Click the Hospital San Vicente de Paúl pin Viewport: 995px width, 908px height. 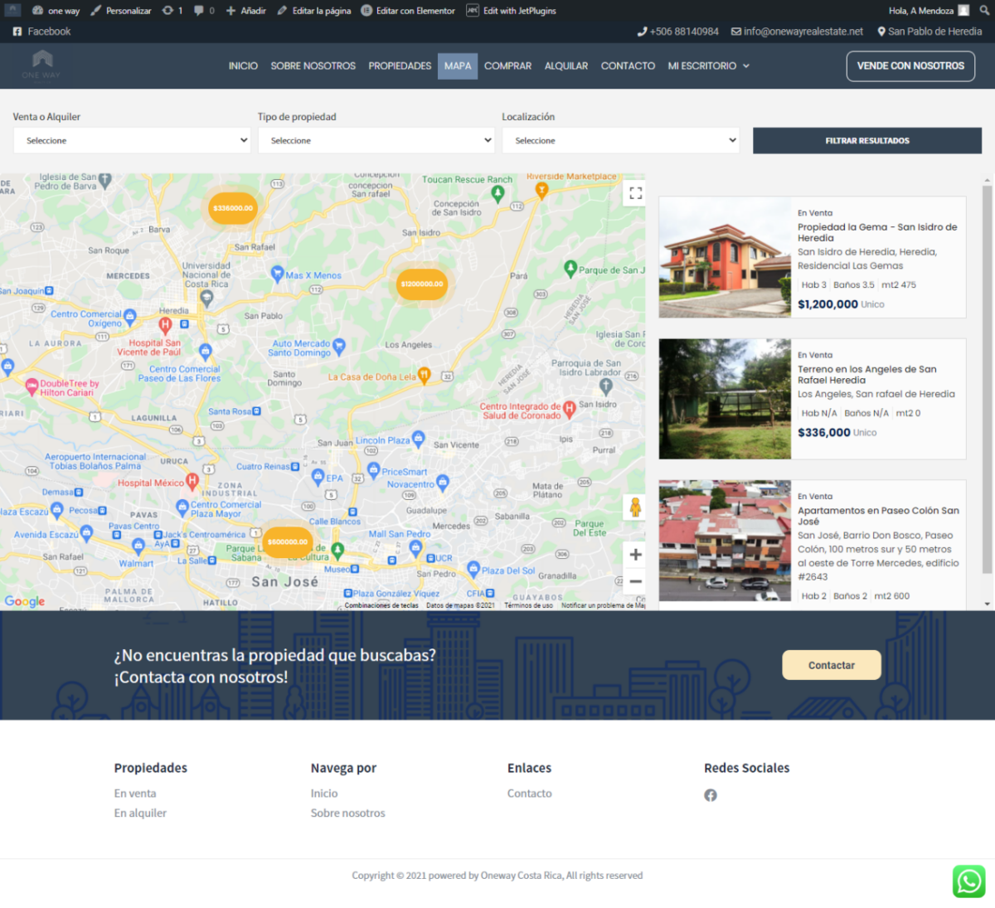(x=165, y=325)
